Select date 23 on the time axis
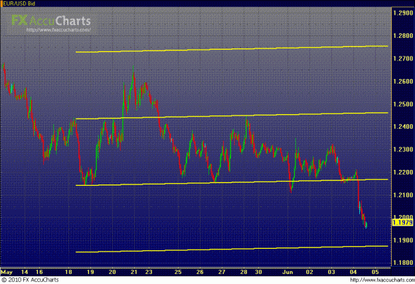415x284 pixels. point(149,272)
